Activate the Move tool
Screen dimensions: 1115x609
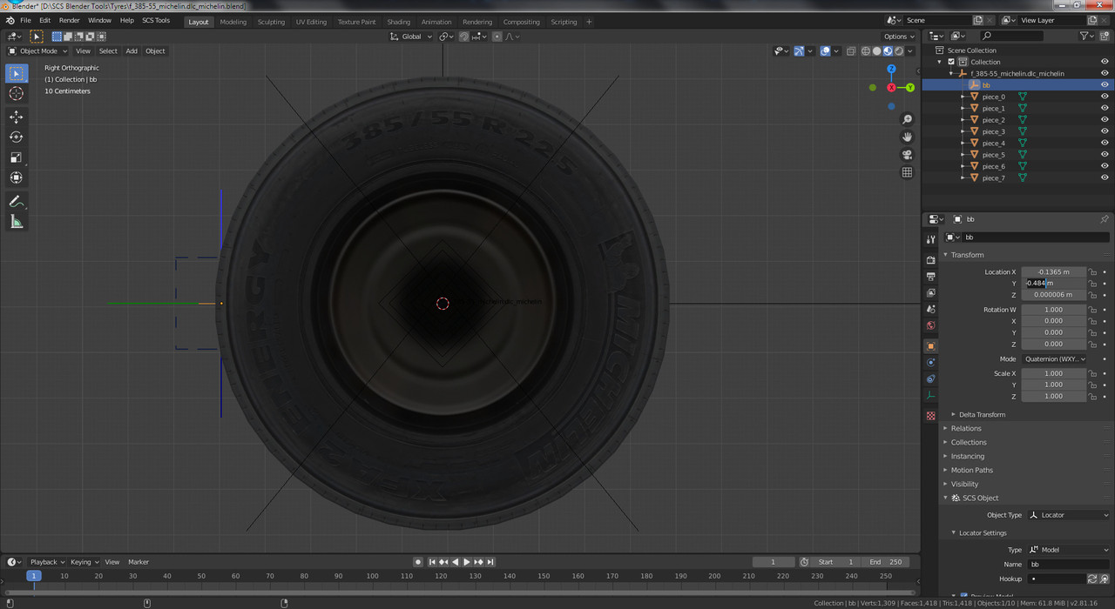point(17,117)
